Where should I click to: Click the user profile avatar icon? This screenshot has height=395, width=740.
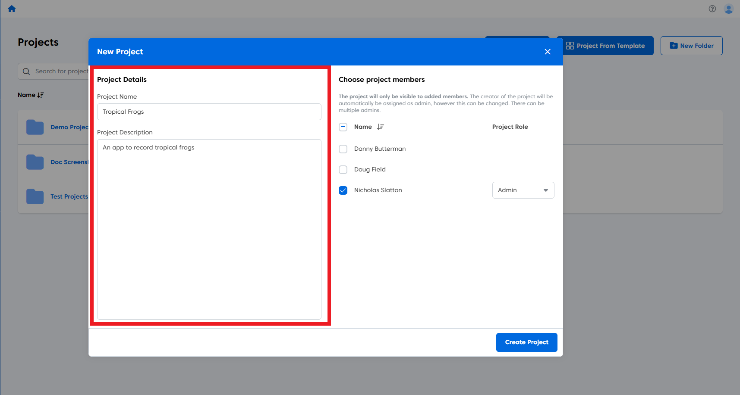[x=729, y=9]
